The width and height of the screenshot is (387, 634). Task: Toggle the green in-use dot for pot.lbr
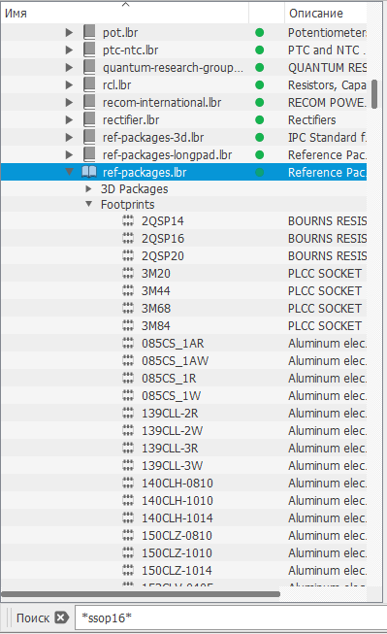click(x=260, y=32)
